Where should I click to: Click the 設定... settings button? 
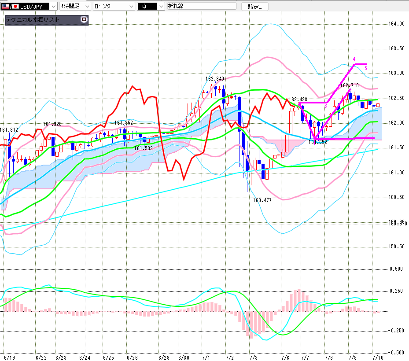click(254, 7)
